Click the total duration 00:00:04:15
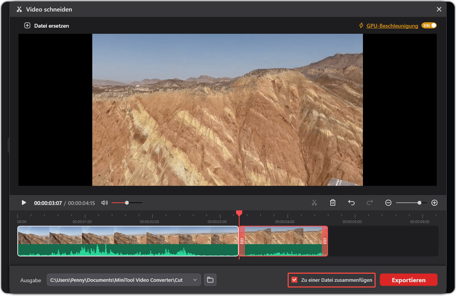This screenshot has width=456, height=296. click(x=82, y=203)
